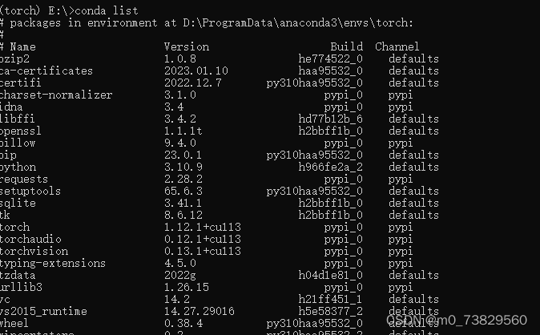Select the setuptools version 65.6.3

point(183,191)
